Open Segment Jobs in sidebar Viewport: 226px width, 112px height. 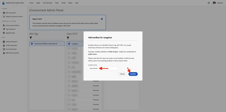9,33
